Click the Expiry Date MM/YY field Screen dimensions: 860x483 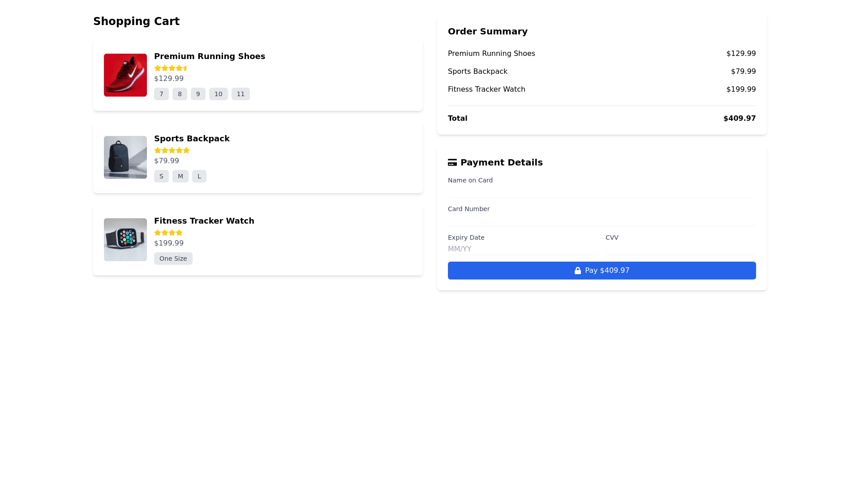point(523,249)
